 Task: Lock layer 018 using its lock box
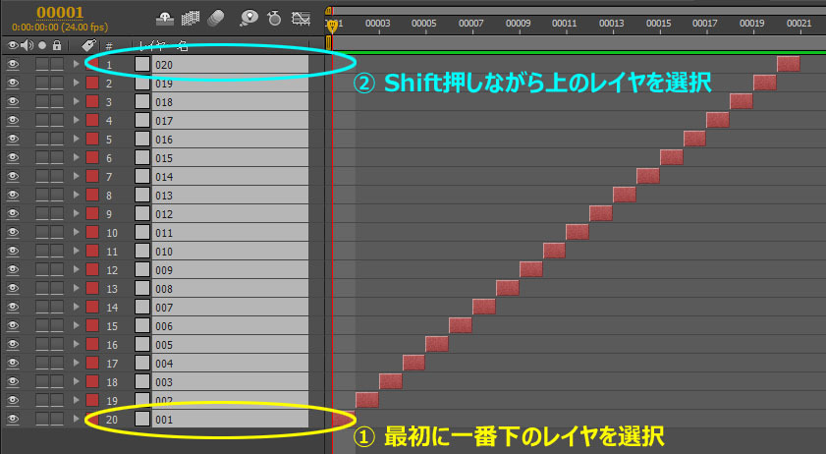tap(57, 102)
